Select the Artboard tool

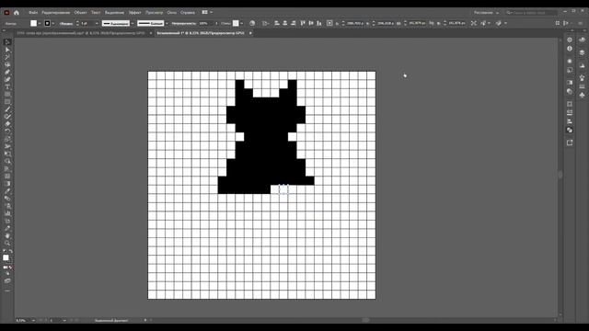click(x=7, y=221)
